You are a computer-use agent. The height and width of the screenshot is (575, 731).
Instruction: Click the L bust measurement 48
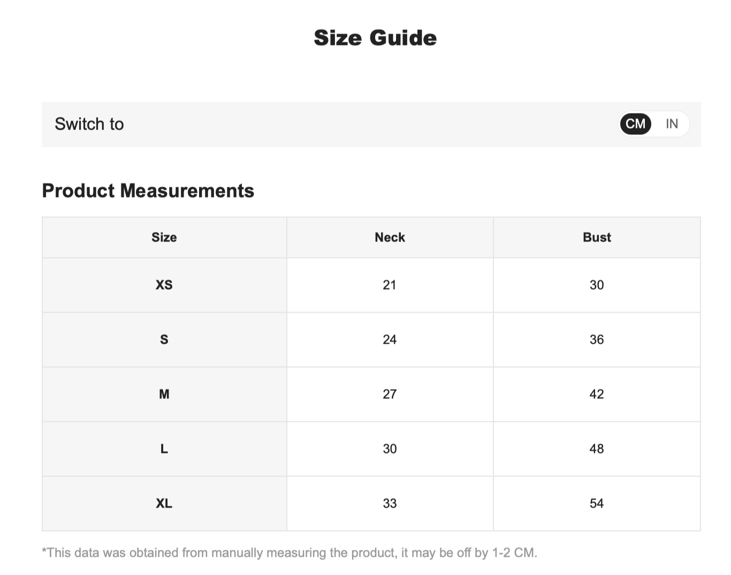click(x=597, y=449)
